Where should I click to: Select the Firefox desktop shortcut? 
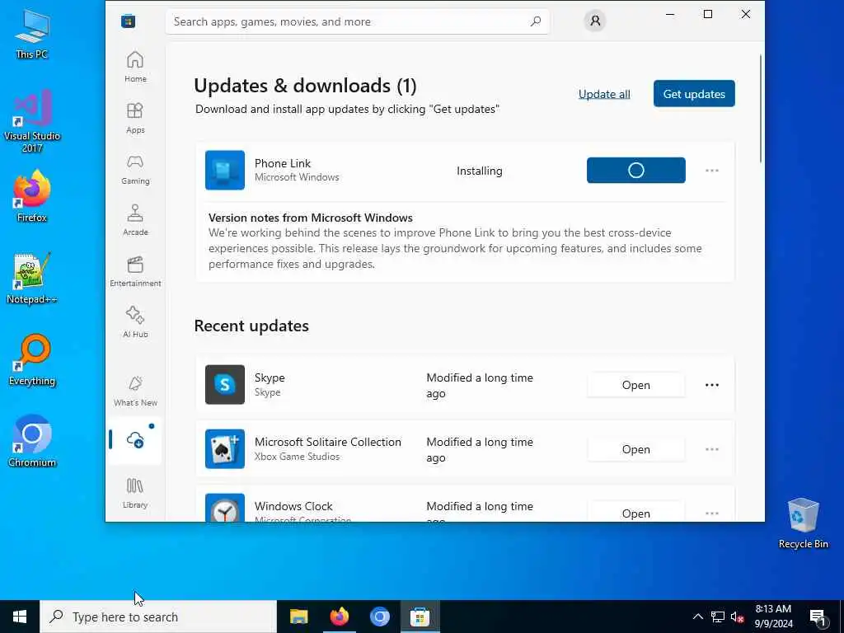pyautogui.click(x=32, y=196)
